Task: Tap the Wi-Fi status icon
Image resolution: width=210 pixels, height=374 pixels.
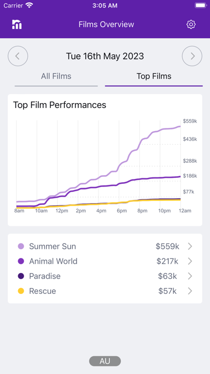Action: click(29, 5)
